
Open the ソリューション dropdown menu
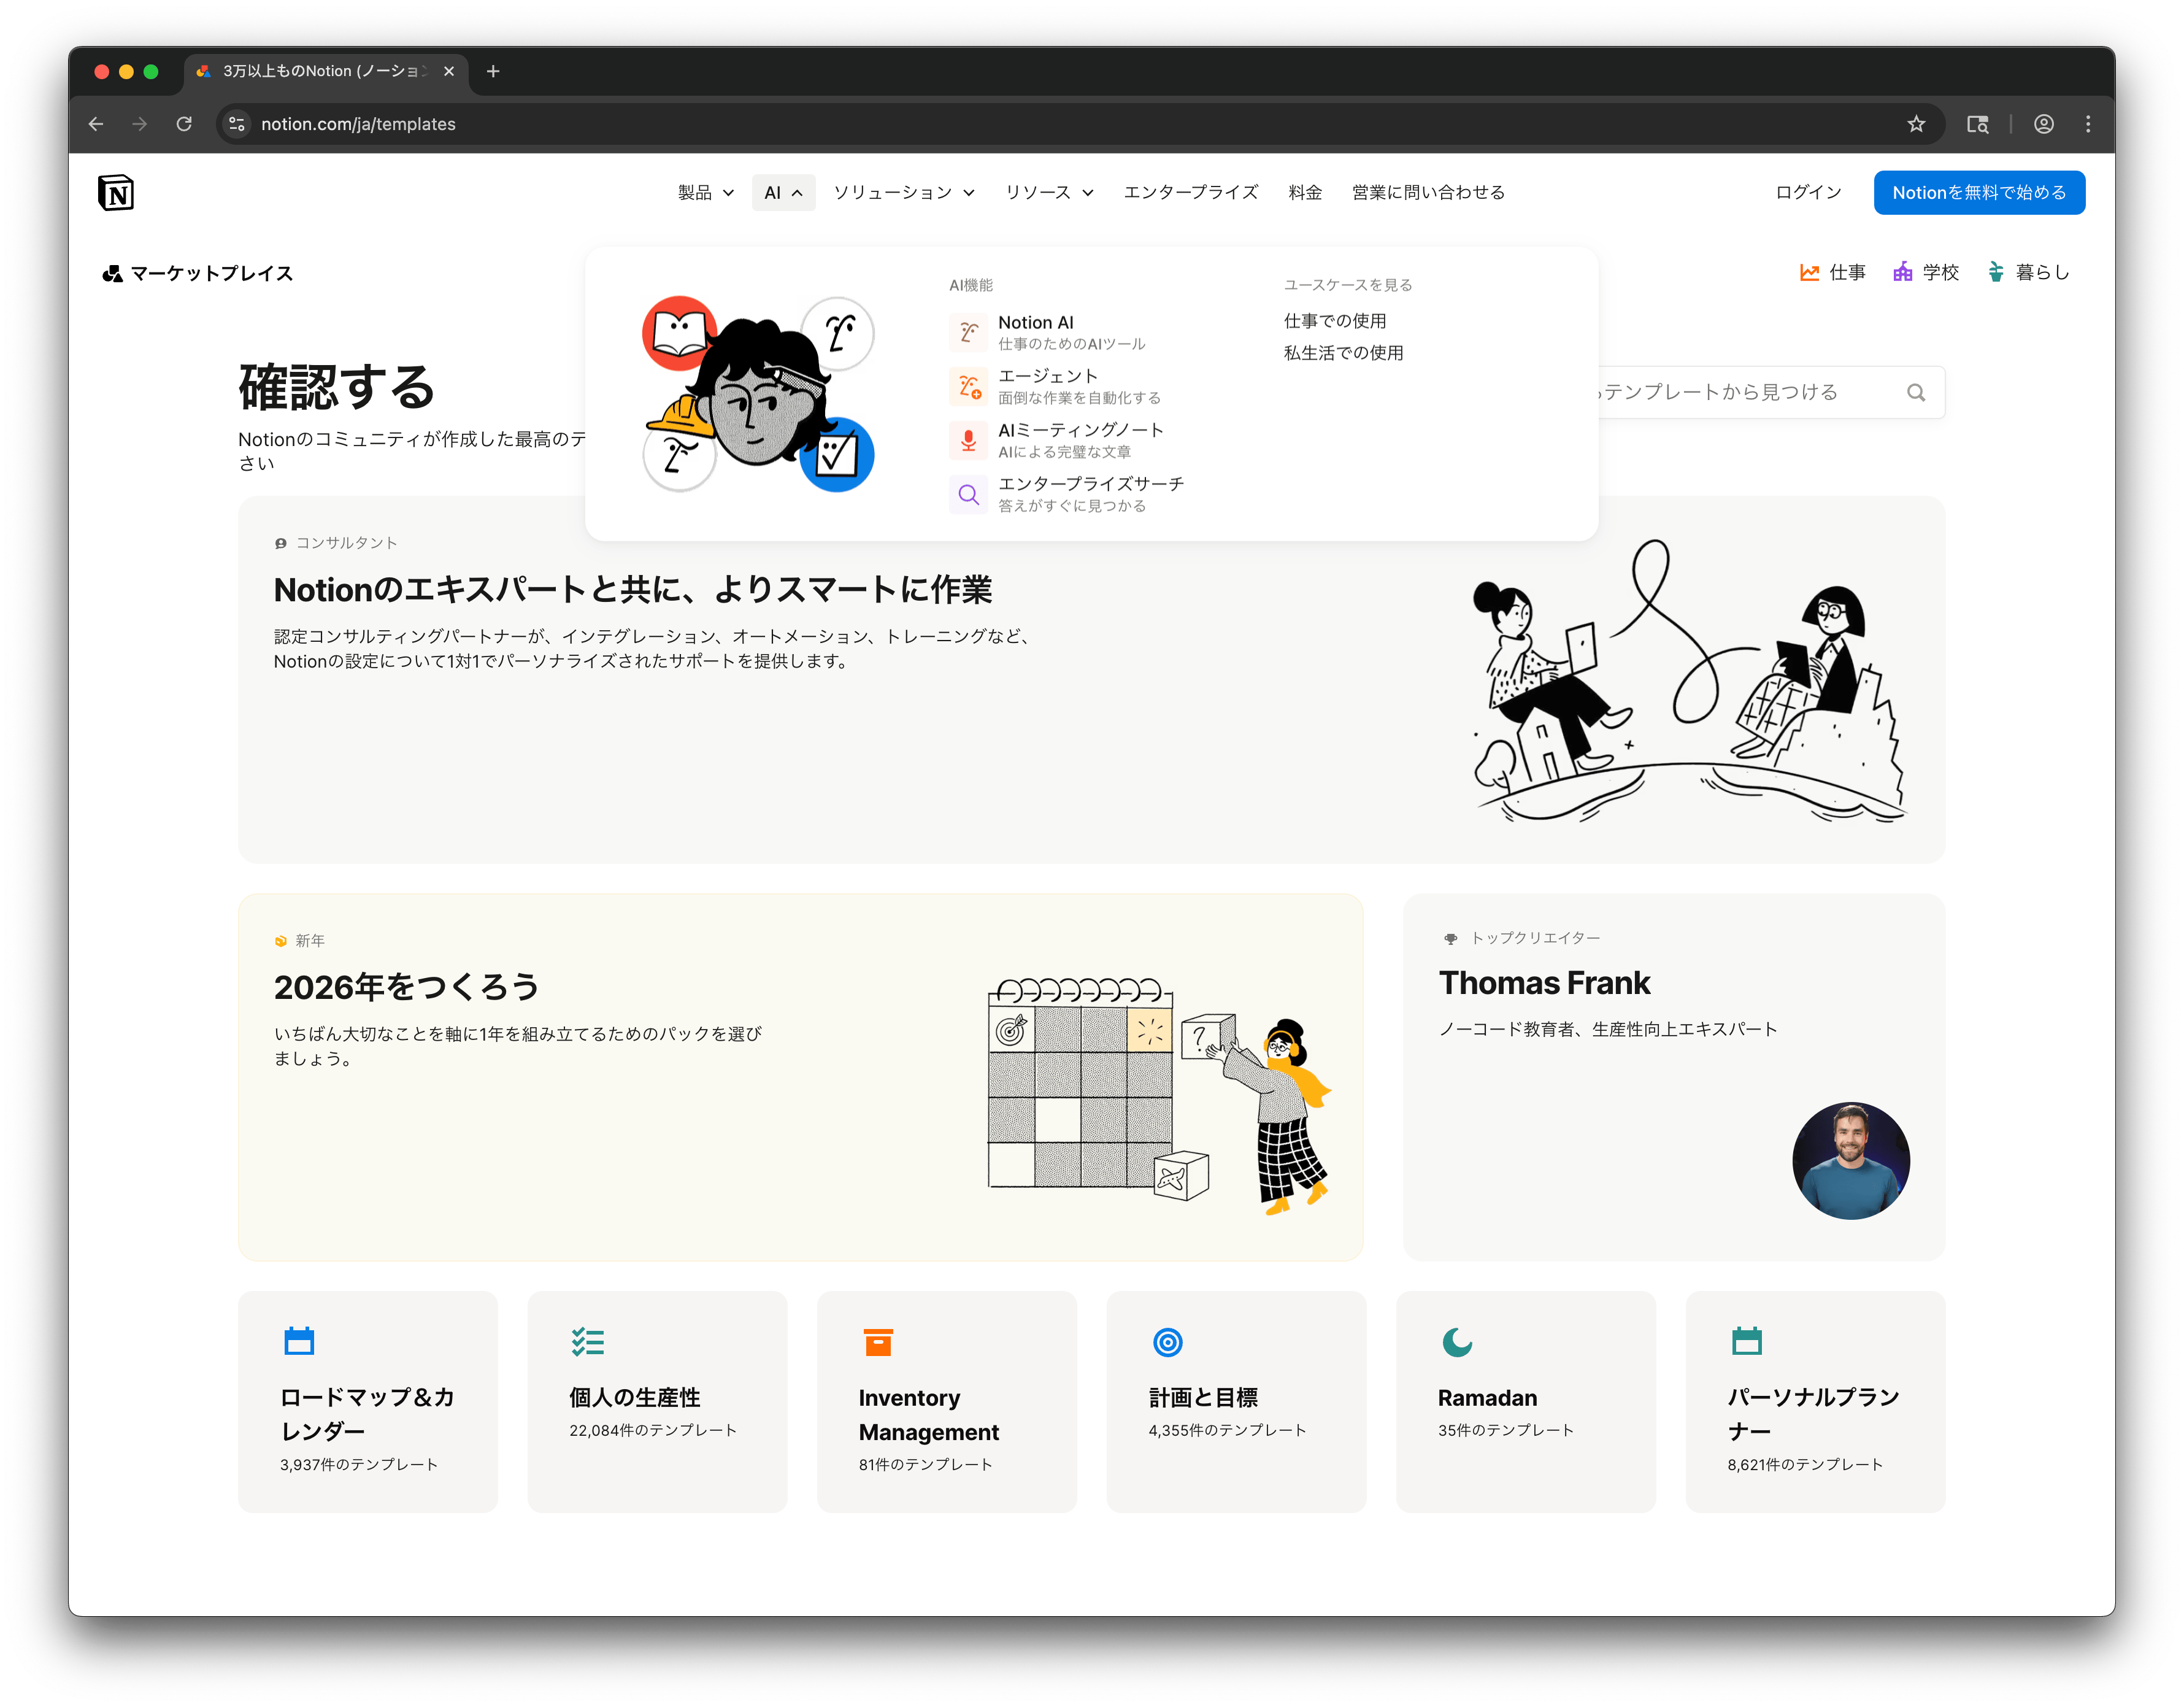(x=903, y=192)
